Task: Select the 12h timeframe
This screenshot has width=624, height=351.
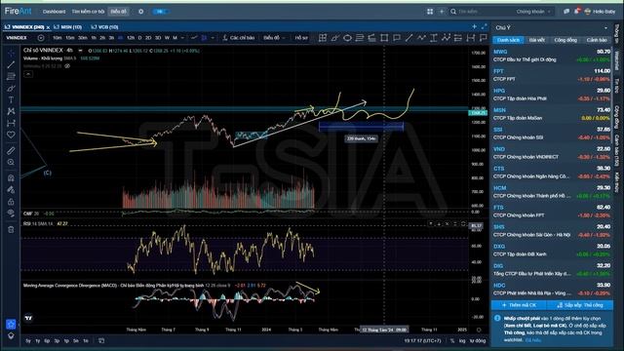Action: (x=131, y=38)
